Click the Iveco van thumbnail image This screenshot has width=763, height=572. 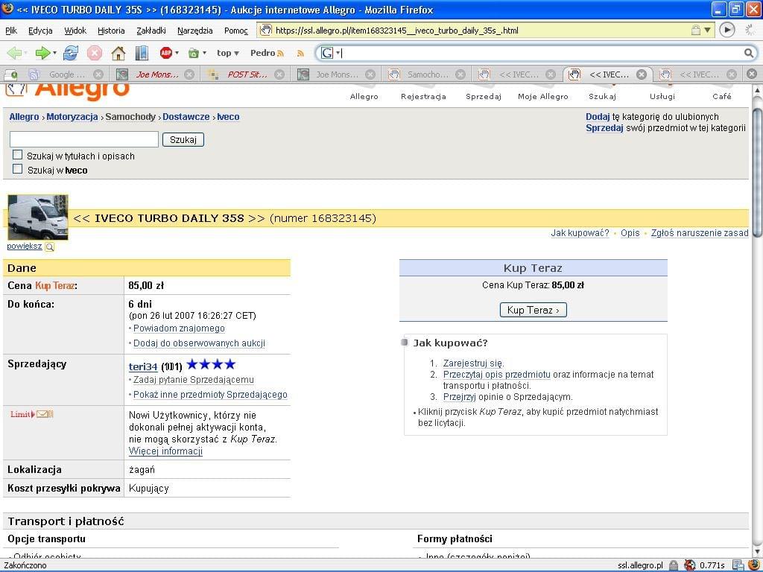(x=38, y=217)
